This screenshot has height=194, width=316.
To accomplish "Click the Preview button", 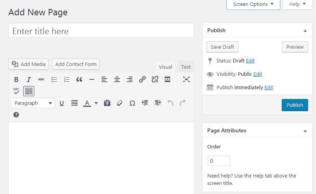I will coord(295,47).
